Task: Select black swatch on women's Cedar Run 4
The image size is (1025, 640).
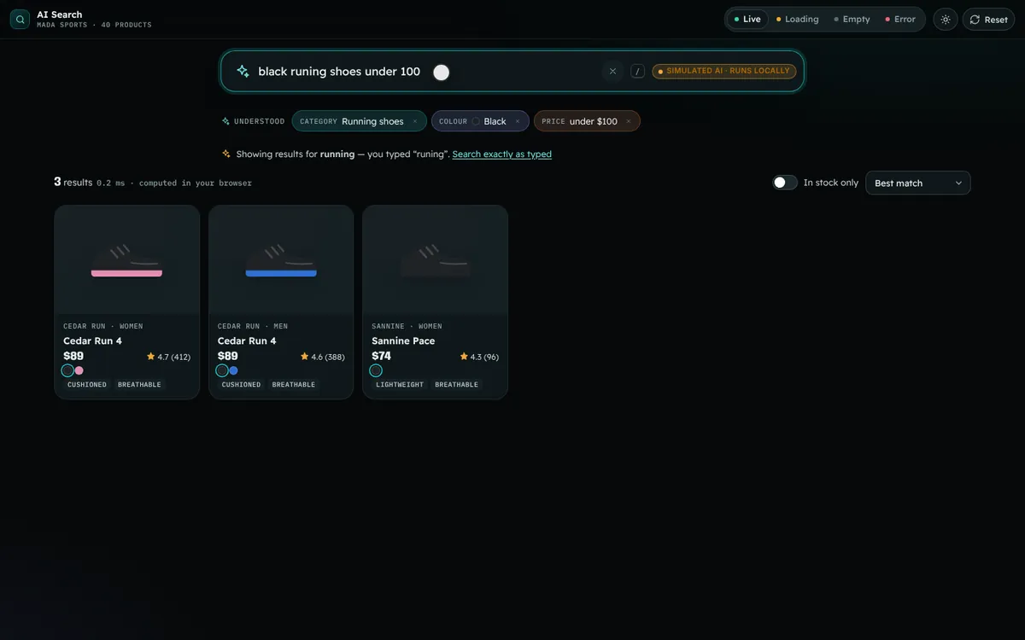Action: (67, 370)
